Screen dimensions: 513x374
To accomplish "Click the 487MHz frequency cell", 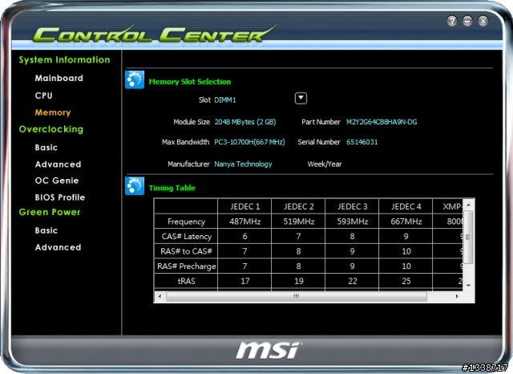I will click(x=244, y=222).
